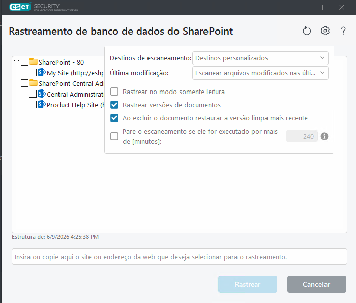This screenshot has height=303, width=356.
Task: Select the SharePoint - 80 tree label
Action: point(61,62)
